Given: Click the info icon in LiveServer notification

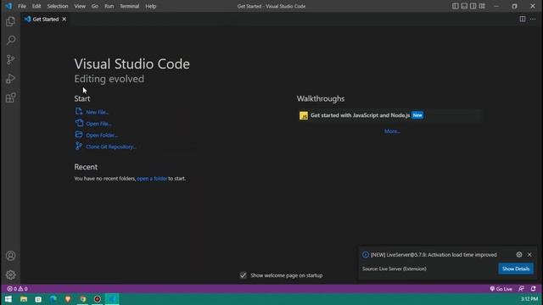Looking at the screenshot, I should click(366, 255).
